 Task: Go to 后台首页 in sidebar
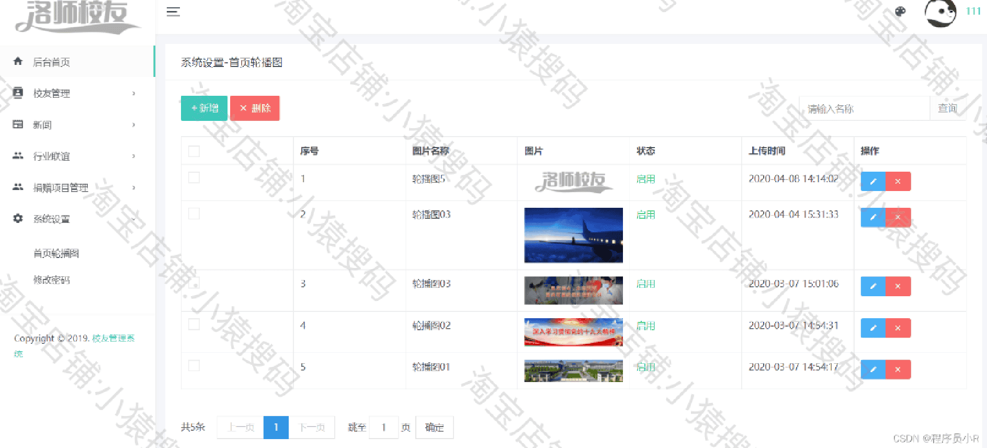(x=77, y=62)
